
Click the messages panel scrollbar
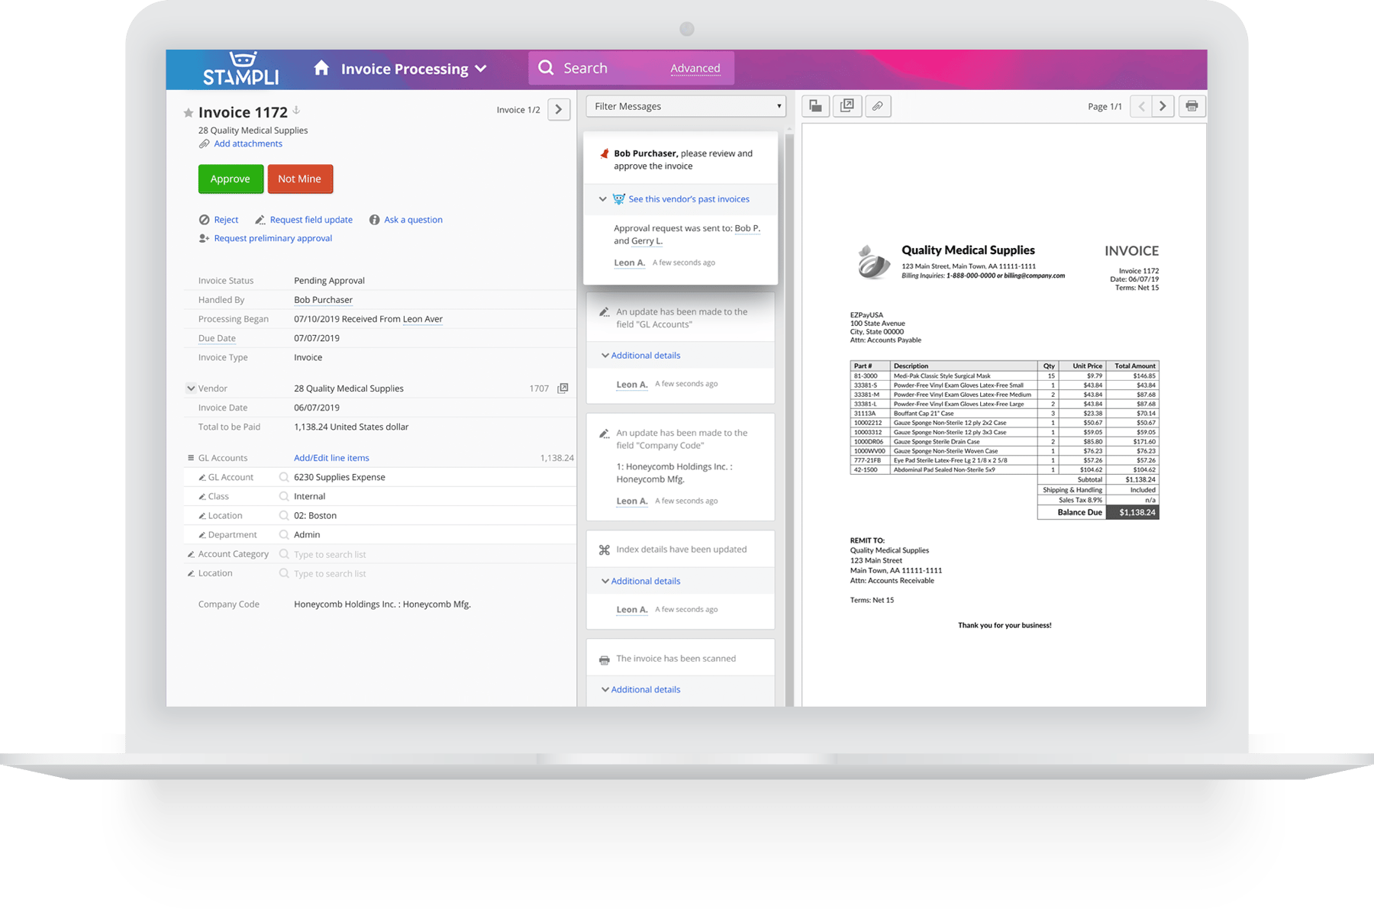click(789, 418)
